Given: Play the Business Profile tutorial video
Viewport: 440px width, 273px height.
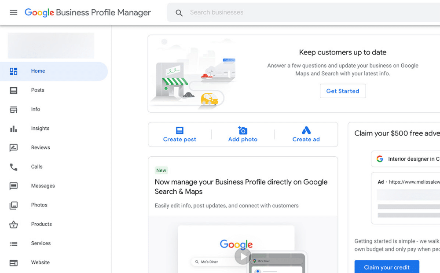Looking at the screenshot, I should 243,256.
